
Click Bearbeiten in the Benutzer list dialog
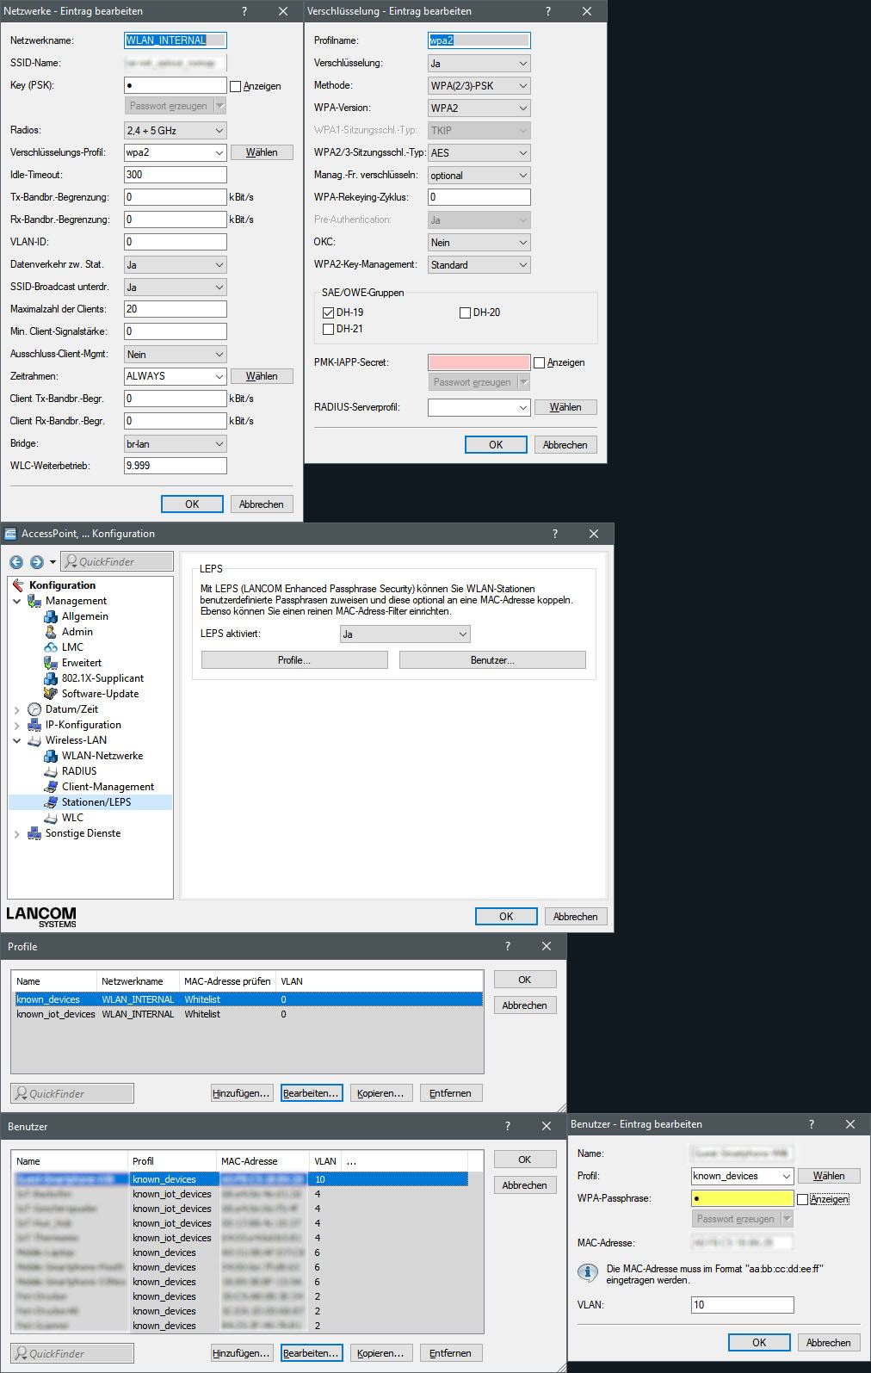click(312, 1353)
